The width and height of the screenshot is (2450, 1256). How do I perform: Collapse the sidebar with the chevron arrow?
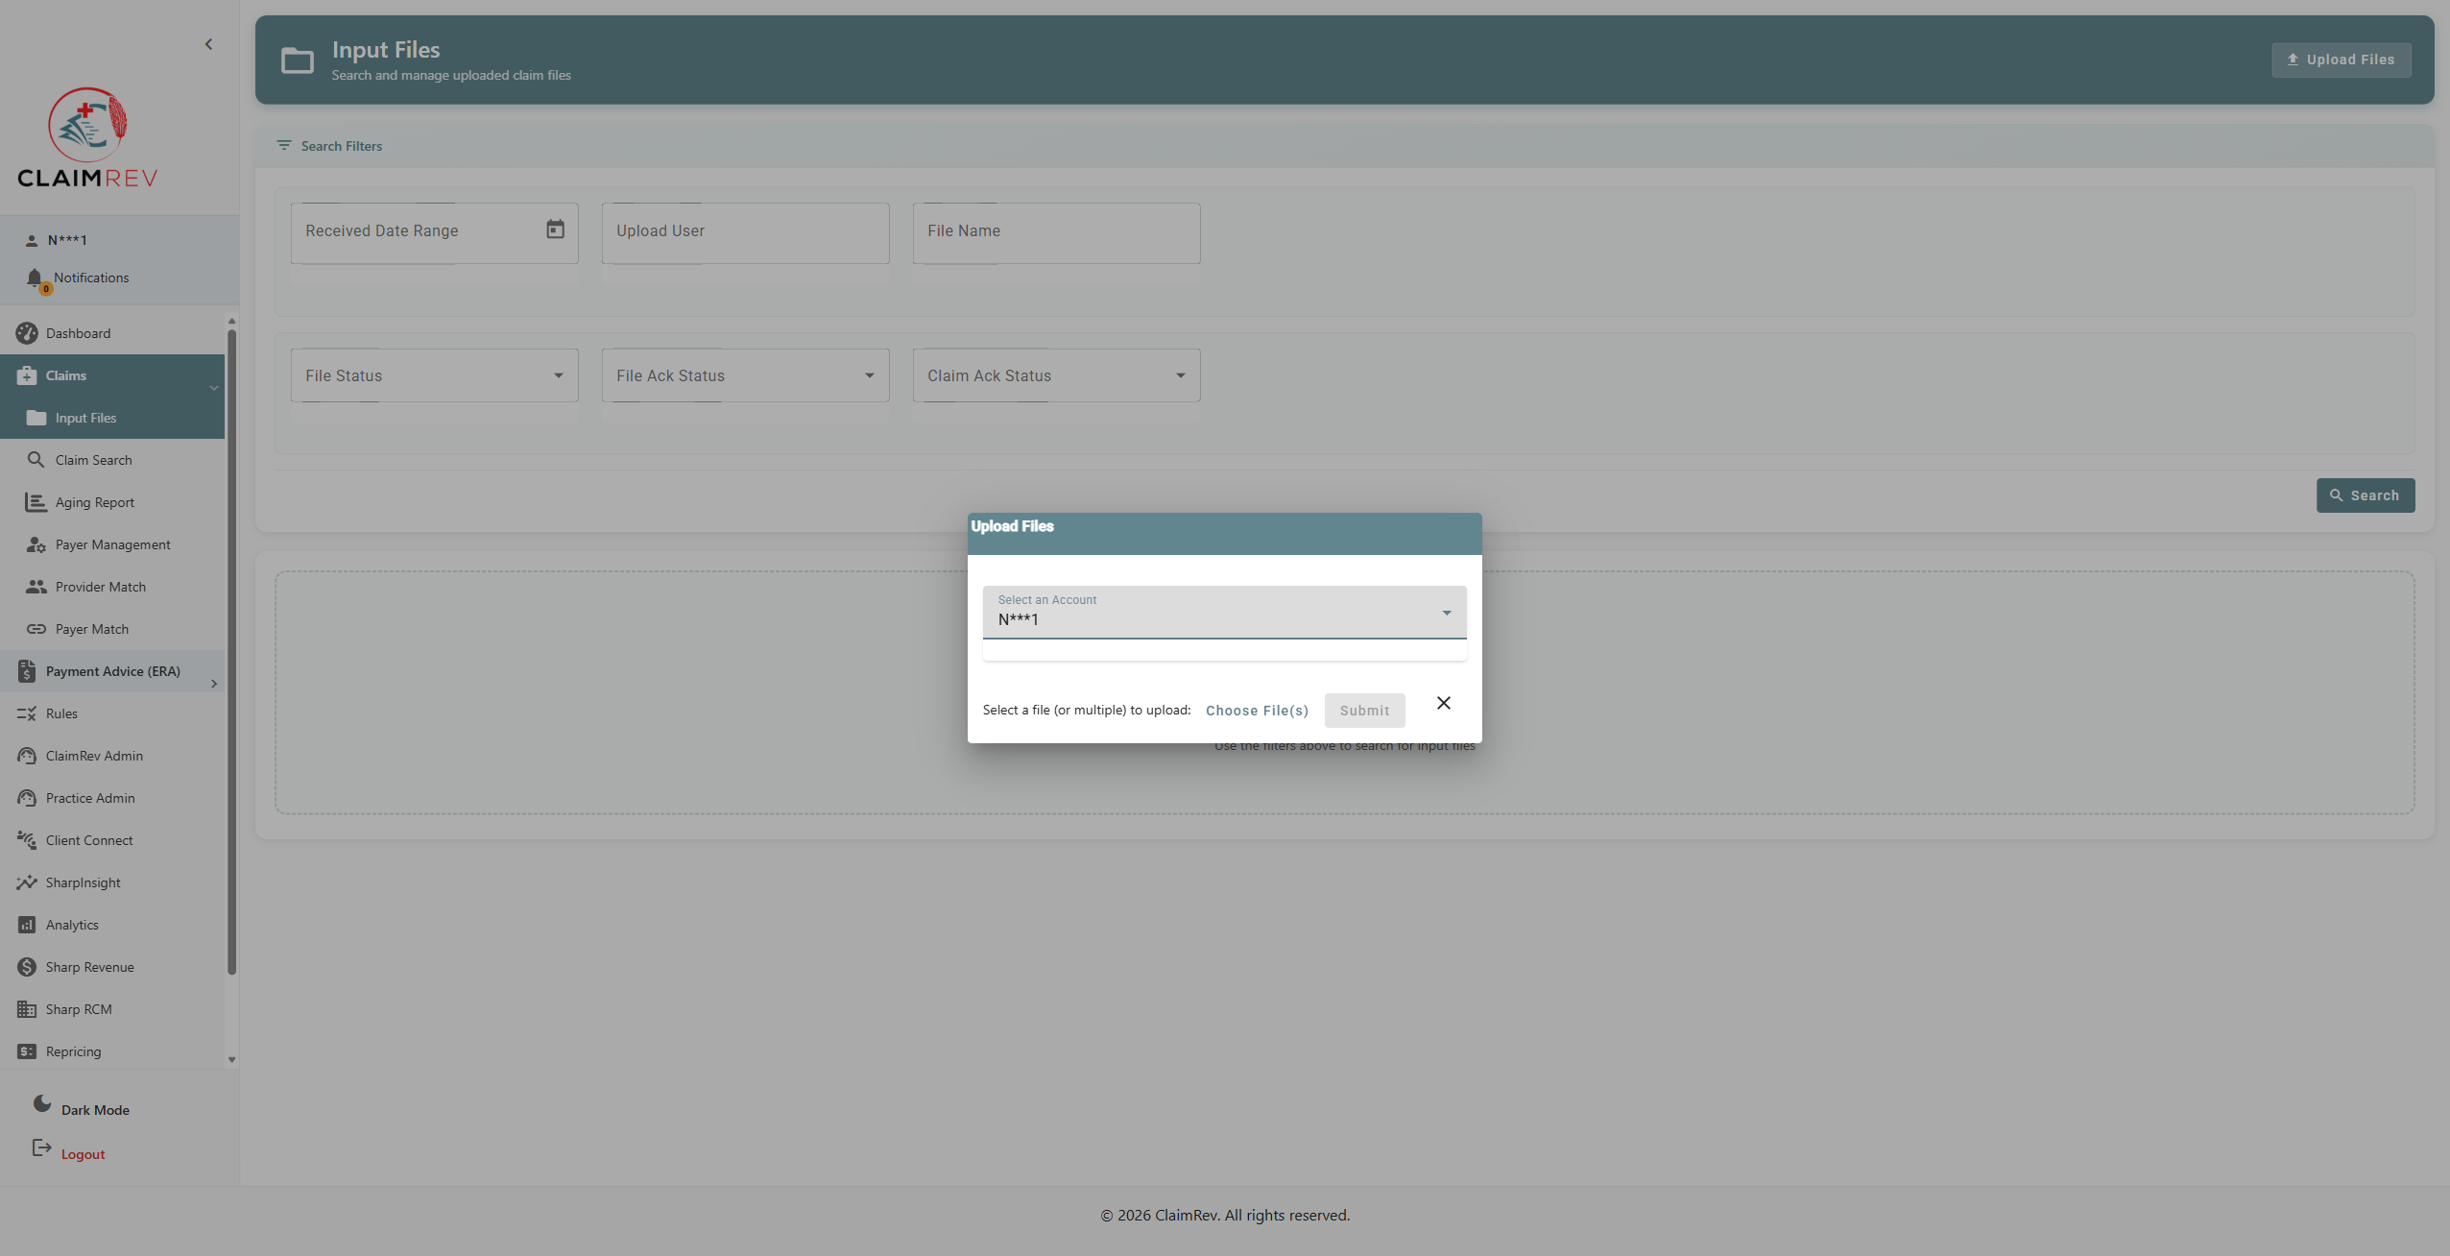208,44
